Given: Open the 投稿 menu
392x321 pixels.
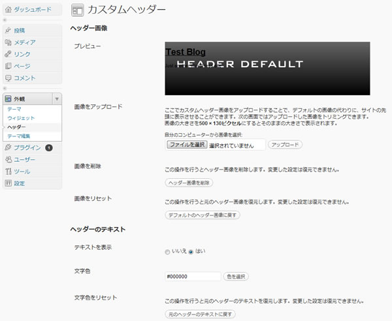Looking at the screenshot, I should (x=19, y=31).
